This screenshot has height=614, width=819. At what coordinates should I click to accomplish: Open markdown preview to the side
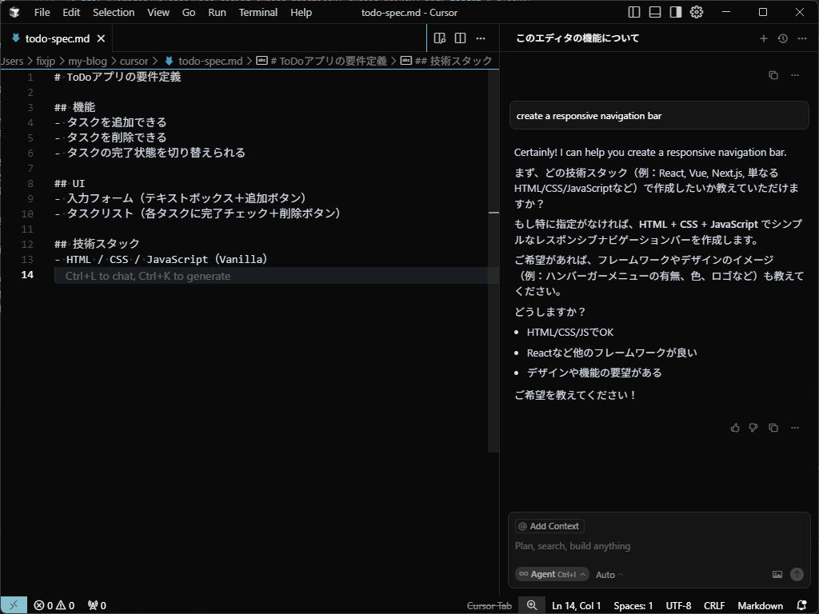[x=439, y=38]
